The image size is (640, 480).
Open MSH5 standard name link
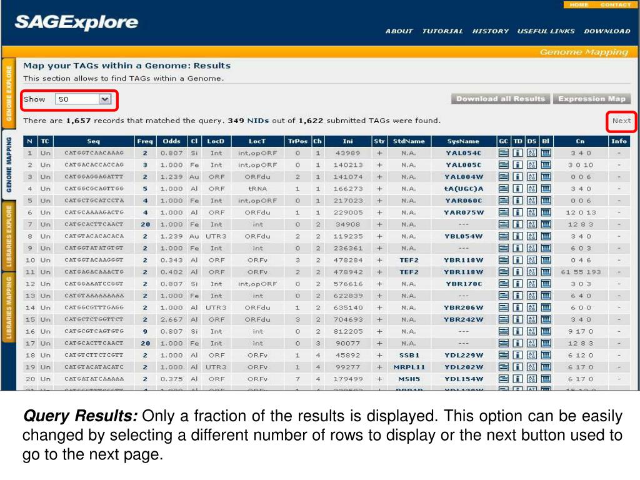(409, 379)
